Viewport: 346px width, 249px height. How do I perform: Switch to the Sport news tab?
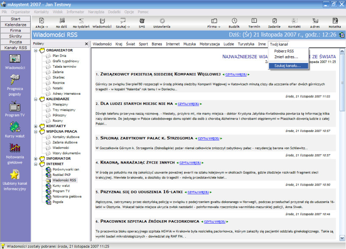(143, 44)
